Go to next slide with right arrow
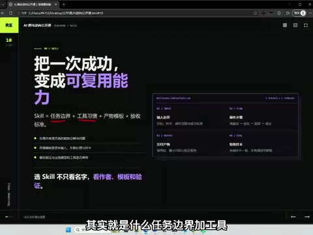The height and width of the screenshot is (235, 313). pyautogui.click(x=307, y=217)
